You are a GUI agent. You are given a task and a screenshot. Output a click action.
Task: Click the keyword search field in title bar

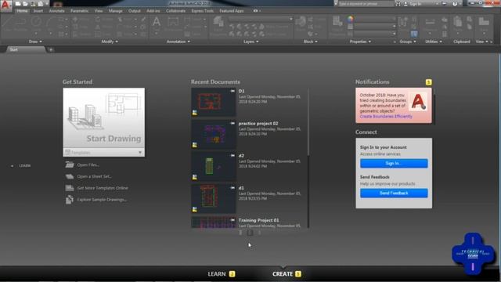(x=366, y=4)
